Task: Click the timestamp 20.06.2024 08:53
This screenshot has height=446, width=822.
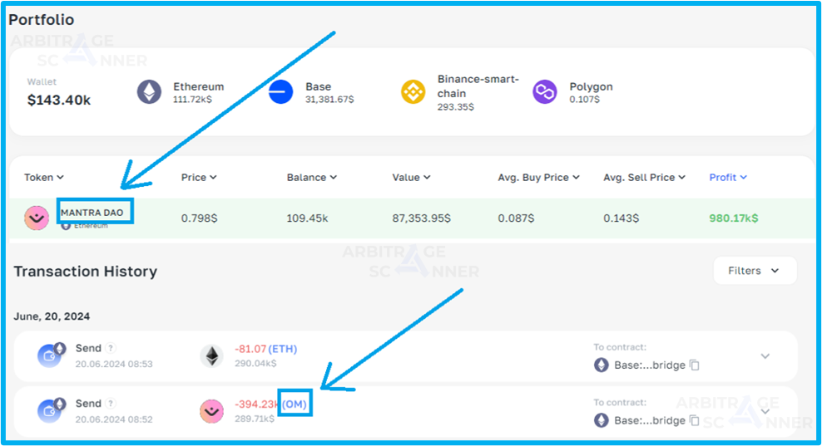Action: (114, 364)
